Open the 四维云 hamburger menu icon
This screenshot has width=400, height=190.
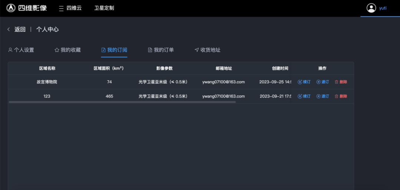[61, 8]
